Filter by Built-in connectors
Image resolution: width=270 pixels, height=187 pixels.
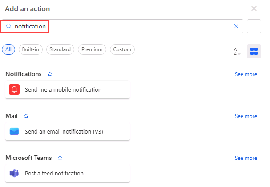(31, 49)
